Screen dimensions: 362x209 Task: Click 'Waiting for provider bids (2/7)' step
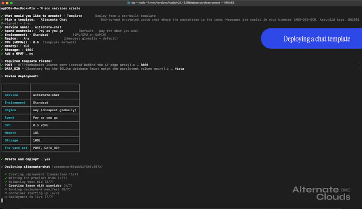(38, 178)
